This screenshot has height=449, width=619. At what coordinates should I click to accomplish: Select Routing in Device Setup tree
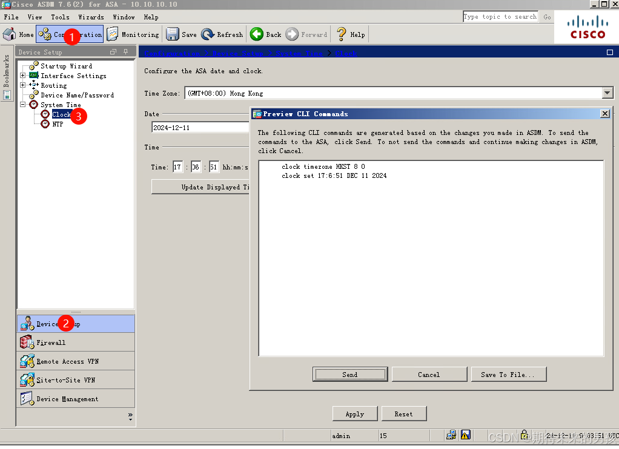pos(54,85)
